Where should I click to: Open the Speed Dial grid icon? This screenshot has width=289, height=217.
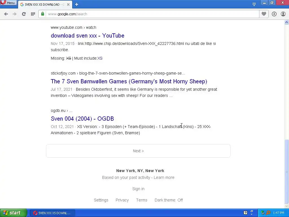pyautogui.click(x=33, y=14)
